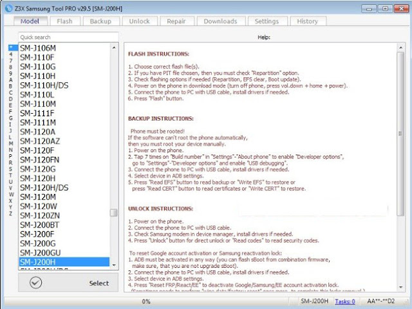This screenshot has height=309, width=412.
Task: Maximize the Z3X Samsung Tool window
Action: pos(385,8)
